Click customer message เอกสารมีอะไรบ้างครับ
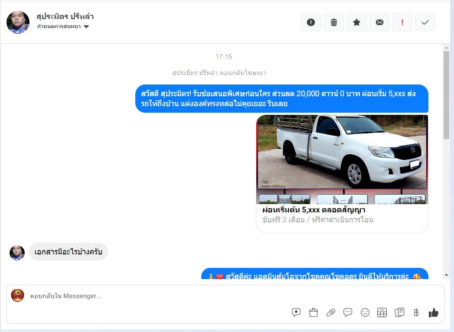Screen dimensions: 454x332 click(69, 251)
